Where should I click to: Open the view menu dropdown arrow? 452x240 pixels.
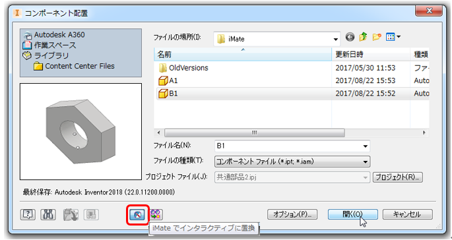point(399,37)
